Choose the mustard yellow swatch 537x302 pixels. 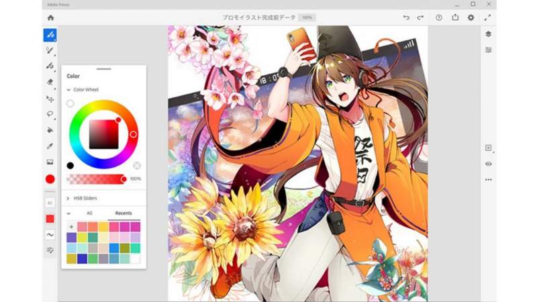(71, 258)
